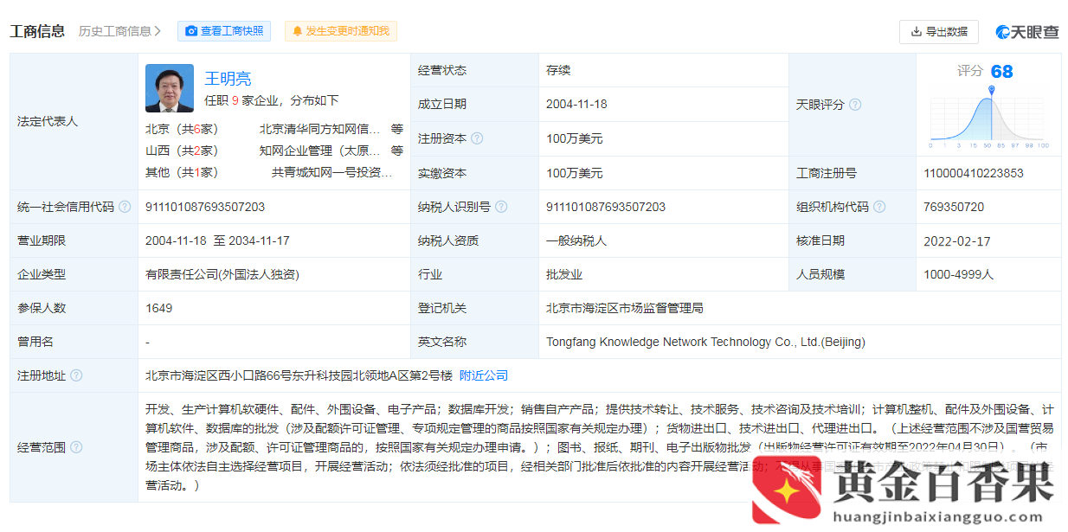The width and height of the screenshot is (1068, 532).
Task: Click the download icon in 导出数据
Action: pos(917,32)
